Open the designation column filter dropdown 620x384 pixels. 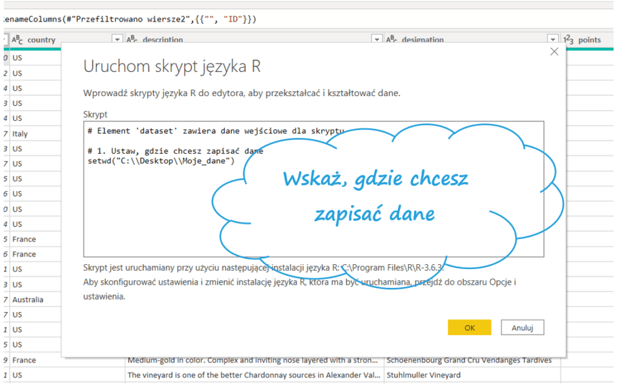click(x=552, y=40)
